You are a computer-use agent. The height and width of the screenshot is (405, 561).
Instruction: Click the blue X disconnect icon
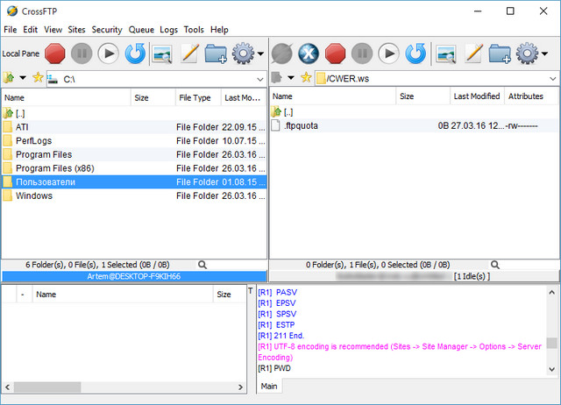[309, 53]
